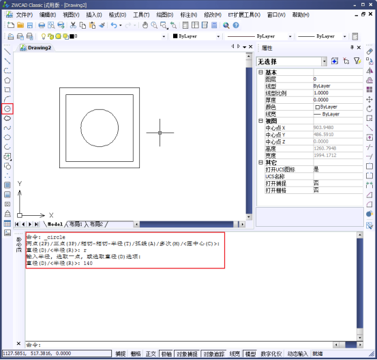
Task: Click the Open file folder icon
Action: tap(20, 25)
